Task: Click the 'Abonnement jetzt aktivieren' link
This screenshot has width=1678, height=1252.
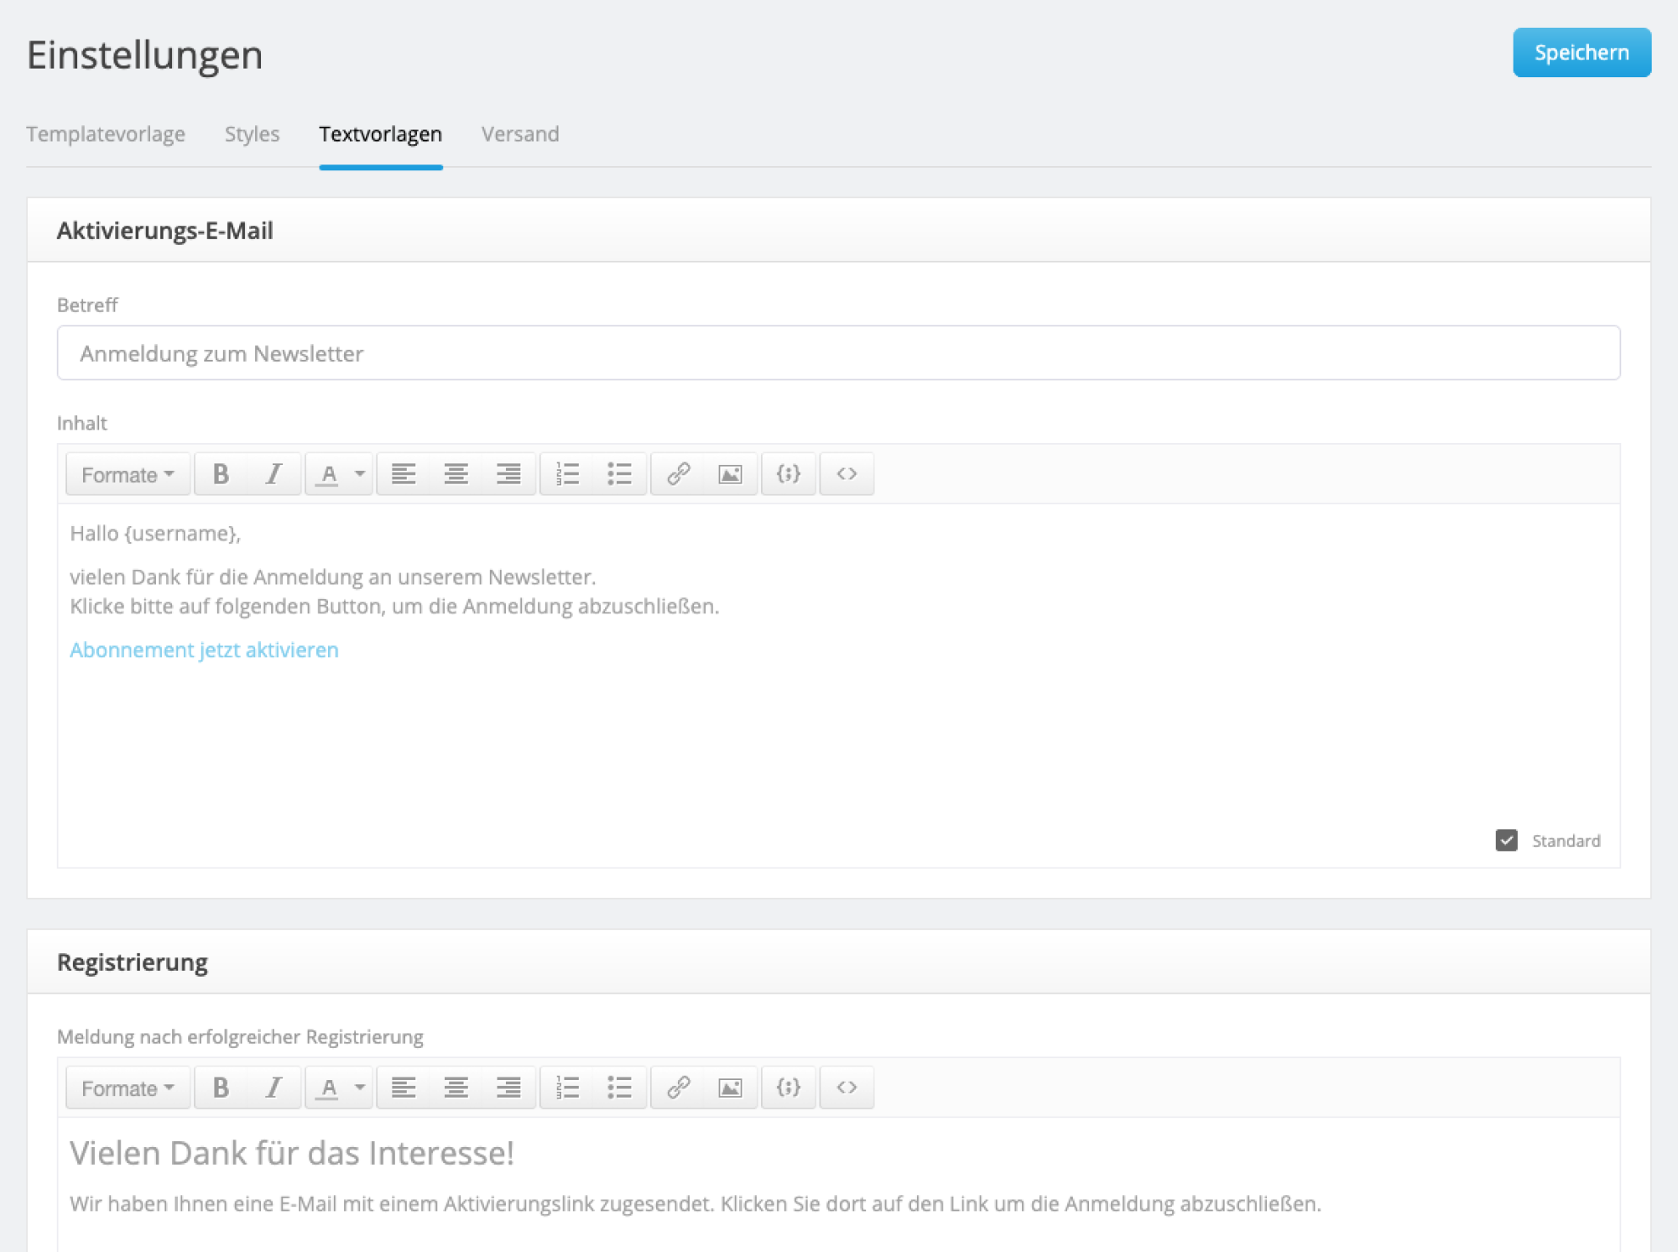Action: pyautogui.click(x=204, y=650)
